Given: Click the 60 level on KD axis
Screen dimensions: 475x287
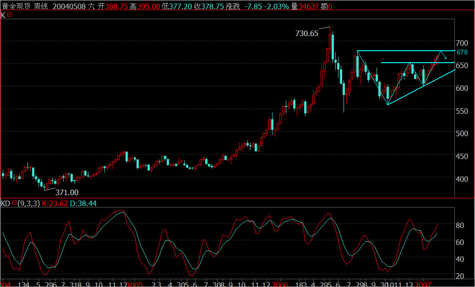Looking at the screenshot, I should pyautogui.click(x=460, y=242).
